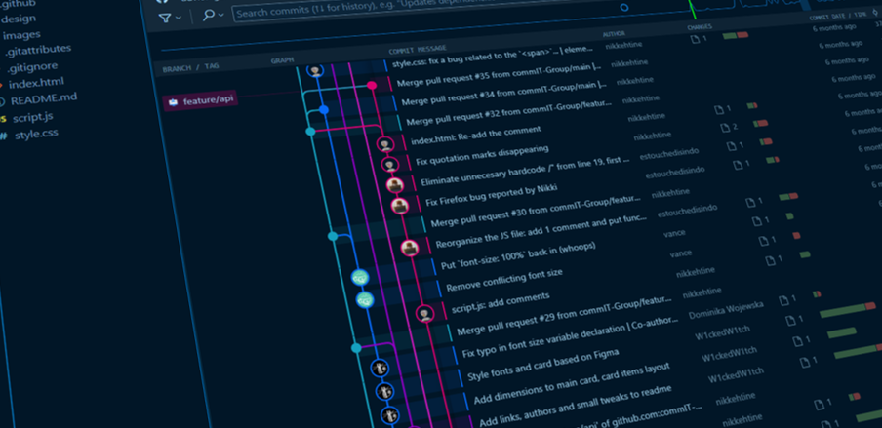Viewport: 882px width, 428px height.
Task: Select commit 'Merge pull request #32'
Action: click(x=509, y=111)
